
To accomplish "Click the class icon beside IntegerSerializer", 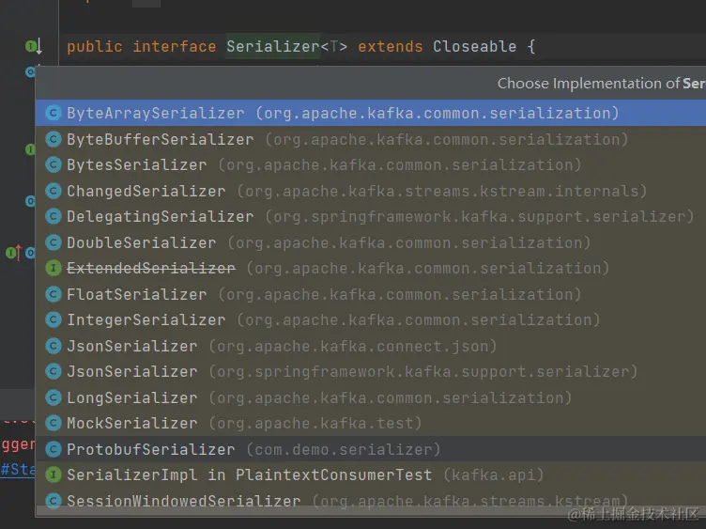I will 54,319.
